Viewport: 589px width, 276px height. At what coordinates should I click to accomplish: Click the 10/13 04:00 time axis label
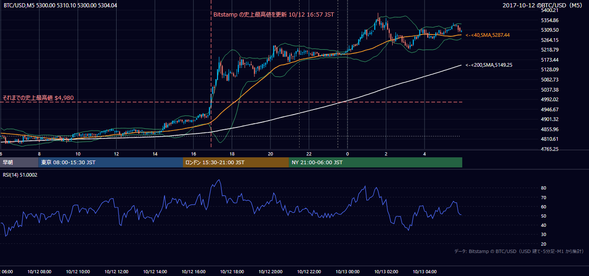(425, 271)
